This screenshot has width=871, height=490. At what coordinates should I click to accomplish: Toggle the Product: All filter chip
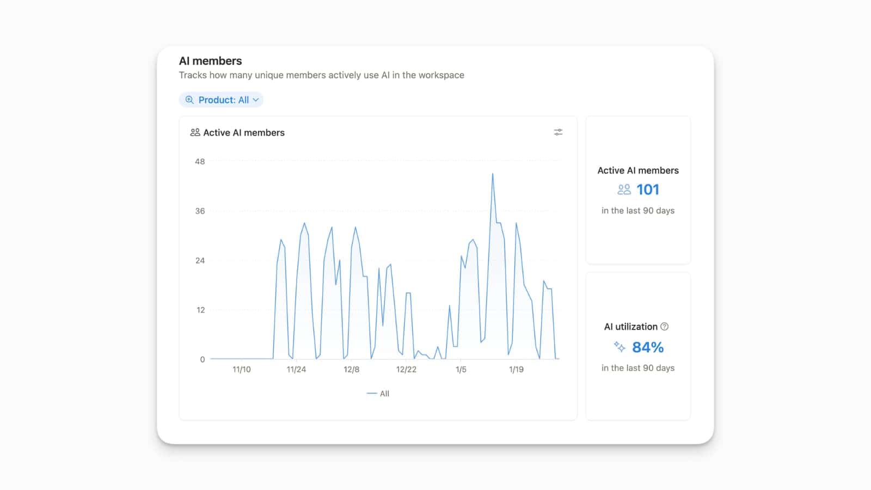click(221, 100)
